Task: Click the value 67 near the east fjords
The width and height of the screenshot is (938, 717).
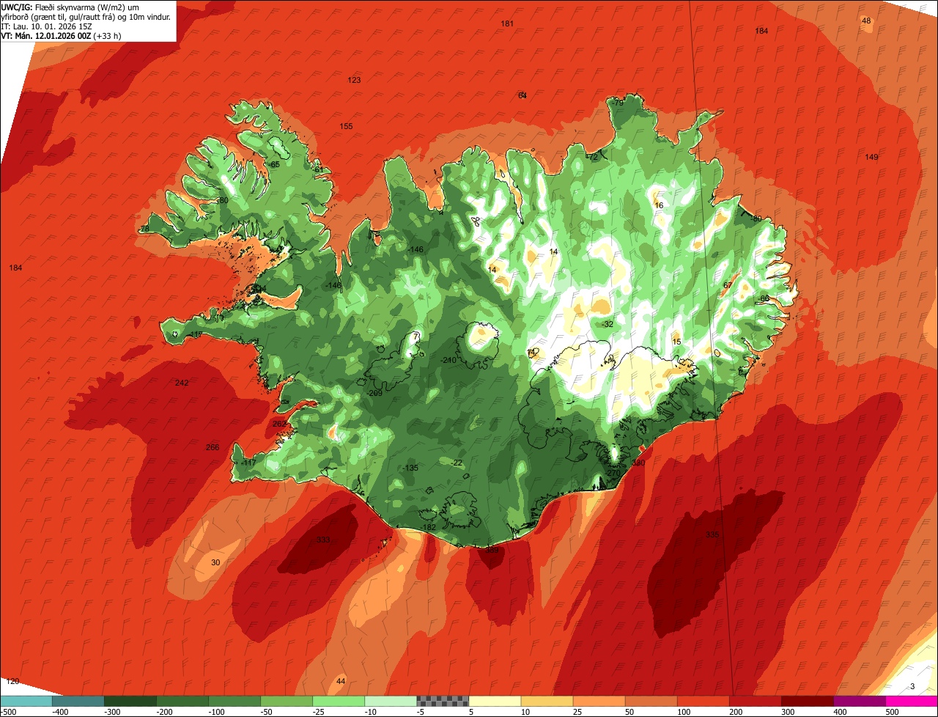Action: point(728,285)
